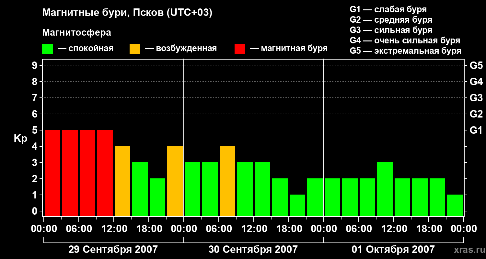
Task: Select the last orange bar on 29 Сентября
Action: click(x=175, y=181)
